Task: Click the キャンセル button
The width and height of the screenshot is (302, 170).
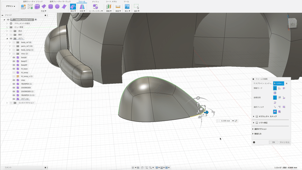Action: click(284, 142)
